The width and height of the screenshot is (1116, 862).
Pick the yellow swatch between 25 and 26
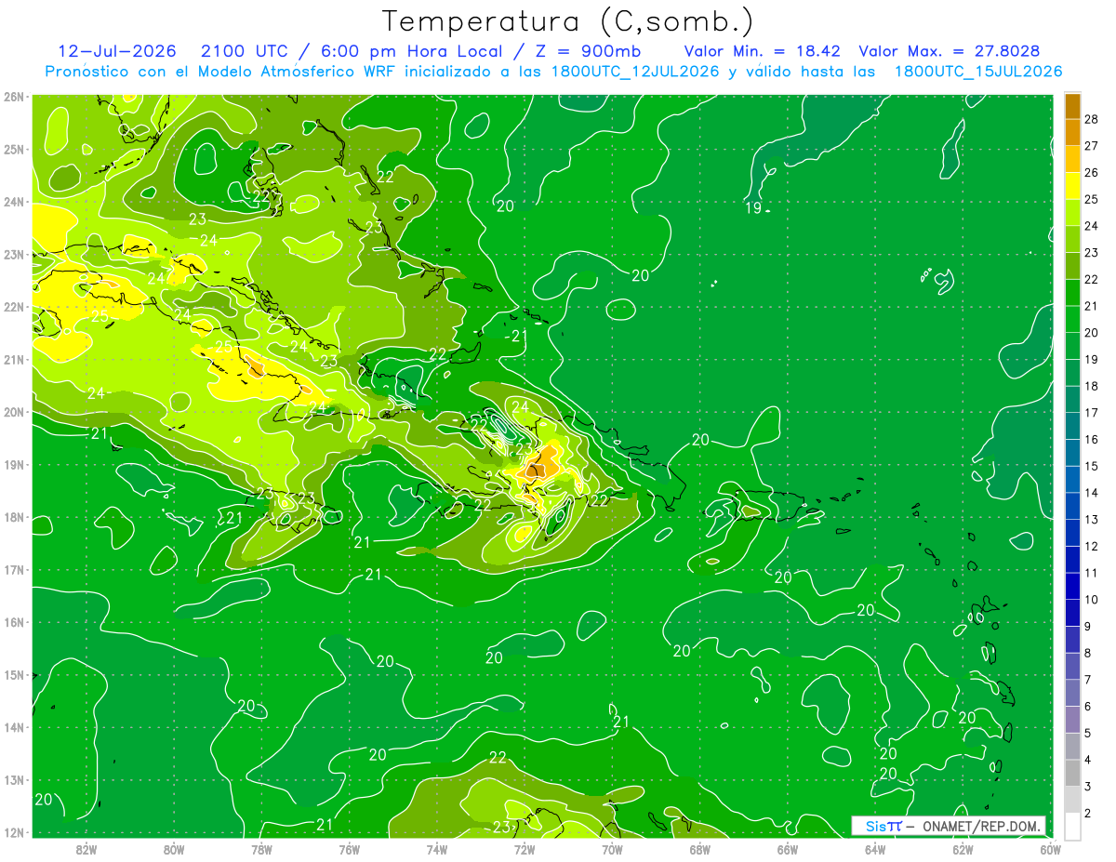(1072, 185)
